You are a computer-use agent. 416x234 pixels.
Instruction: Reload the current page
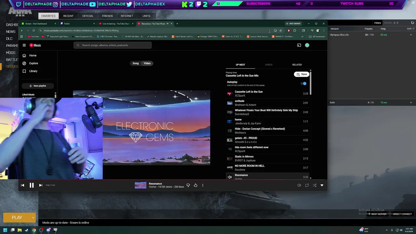click(x=33, y=31)
